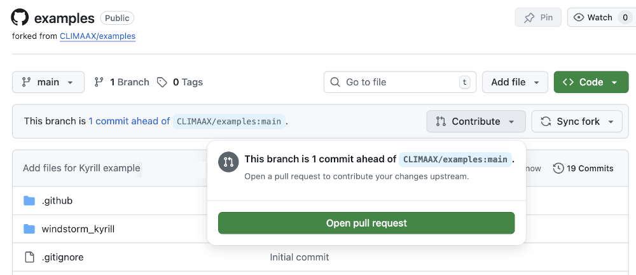Open the 19 Commits history link
This screenshot has height=275, width=636.
[583, 168]
